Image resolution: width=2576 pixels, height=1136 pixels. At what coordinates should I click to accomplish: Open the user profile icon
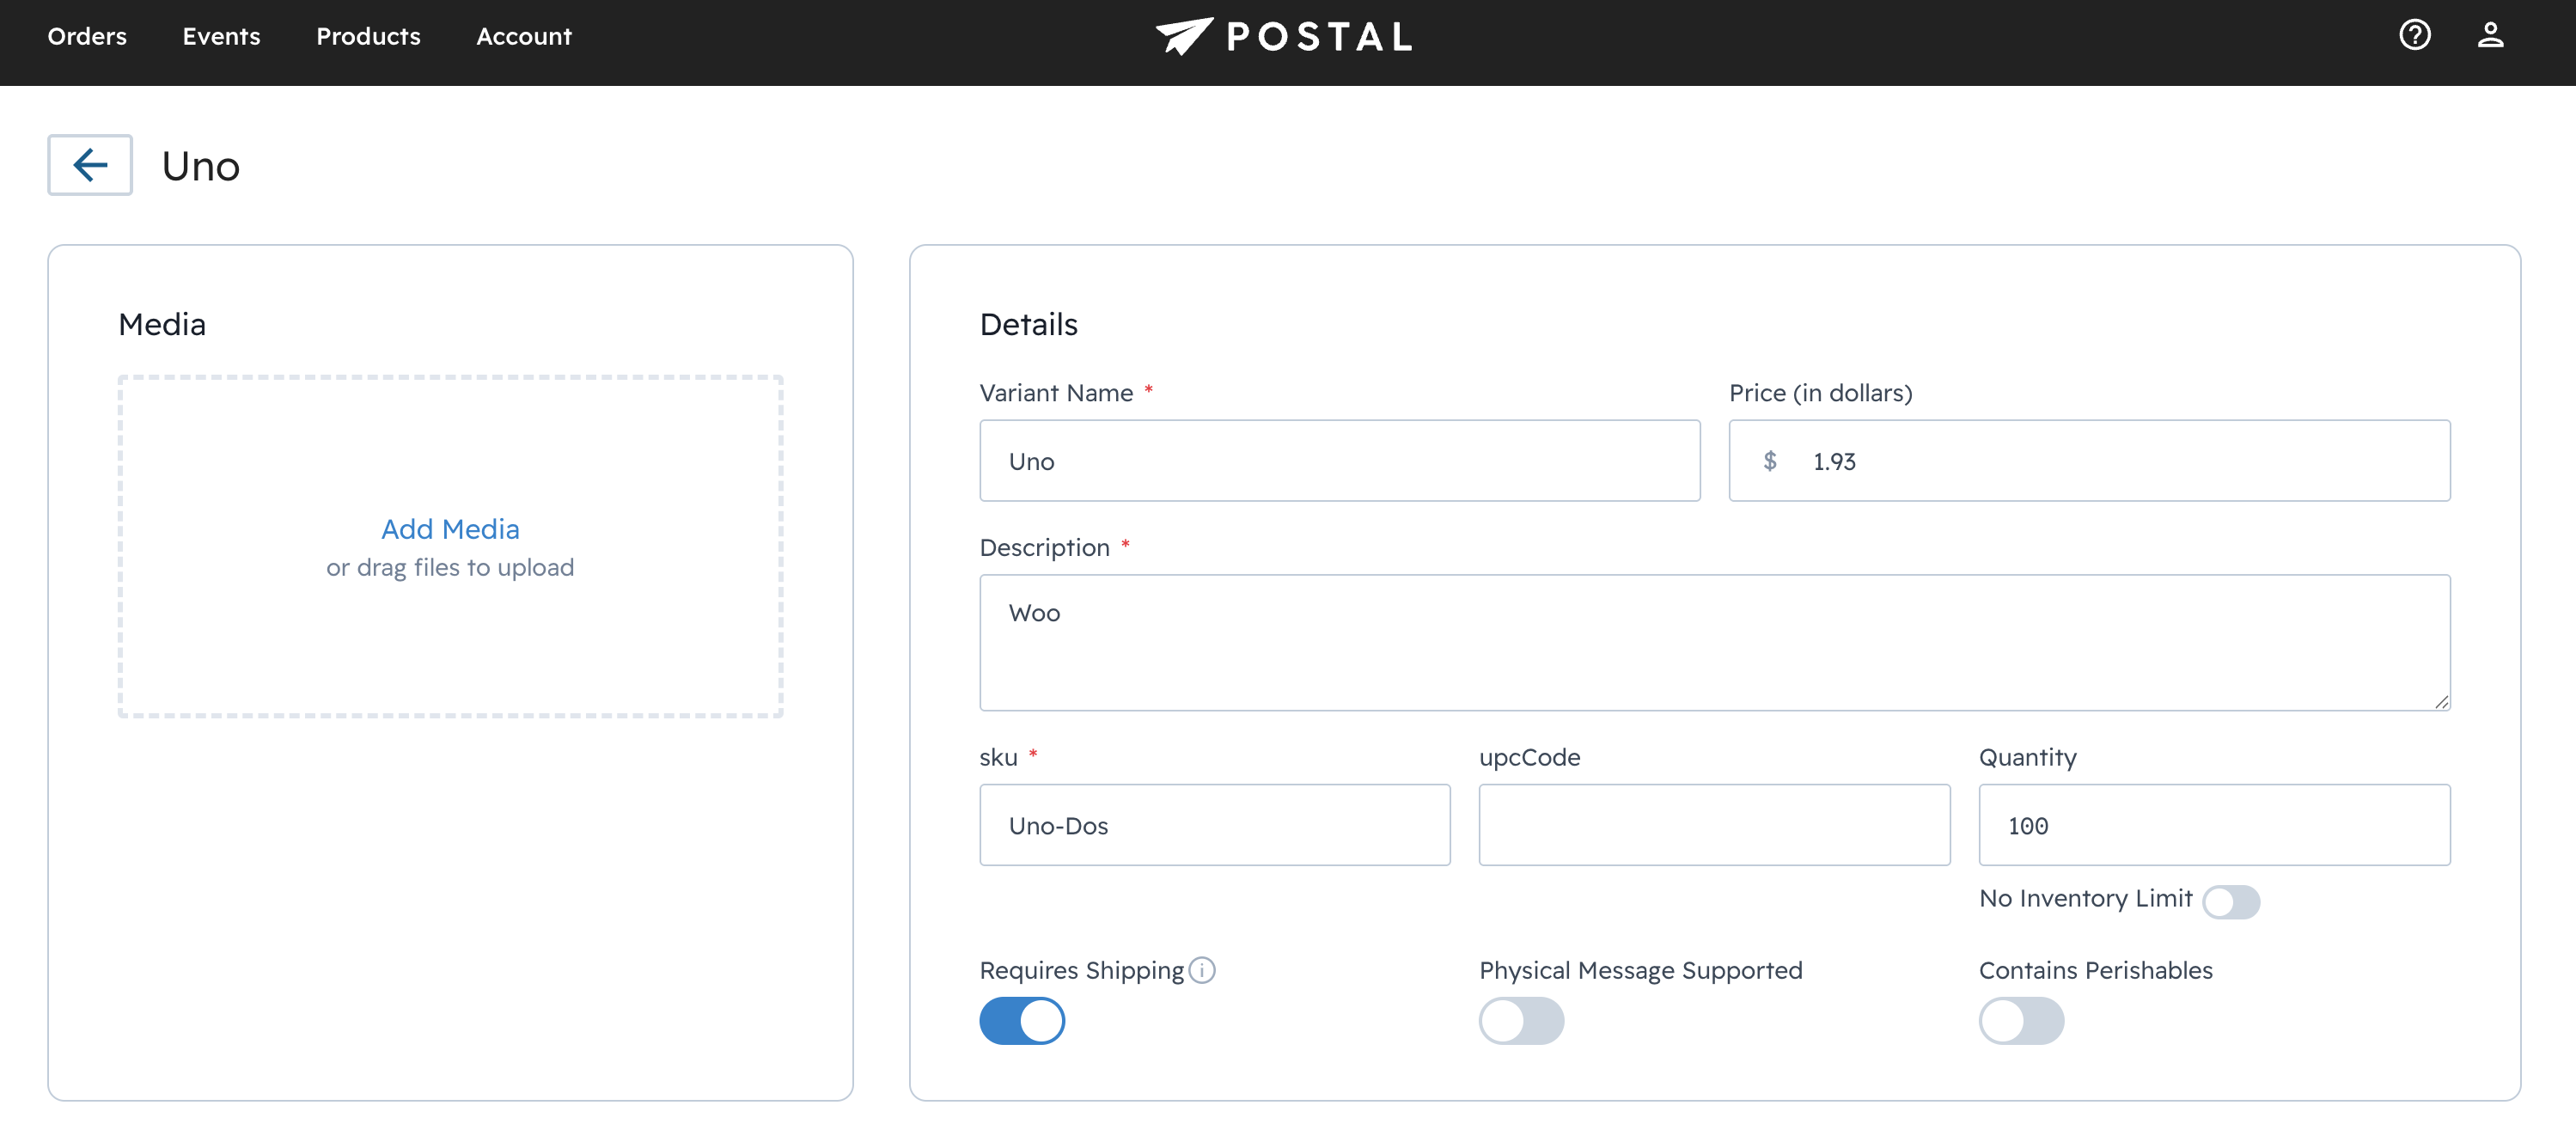click(2490, 36)
